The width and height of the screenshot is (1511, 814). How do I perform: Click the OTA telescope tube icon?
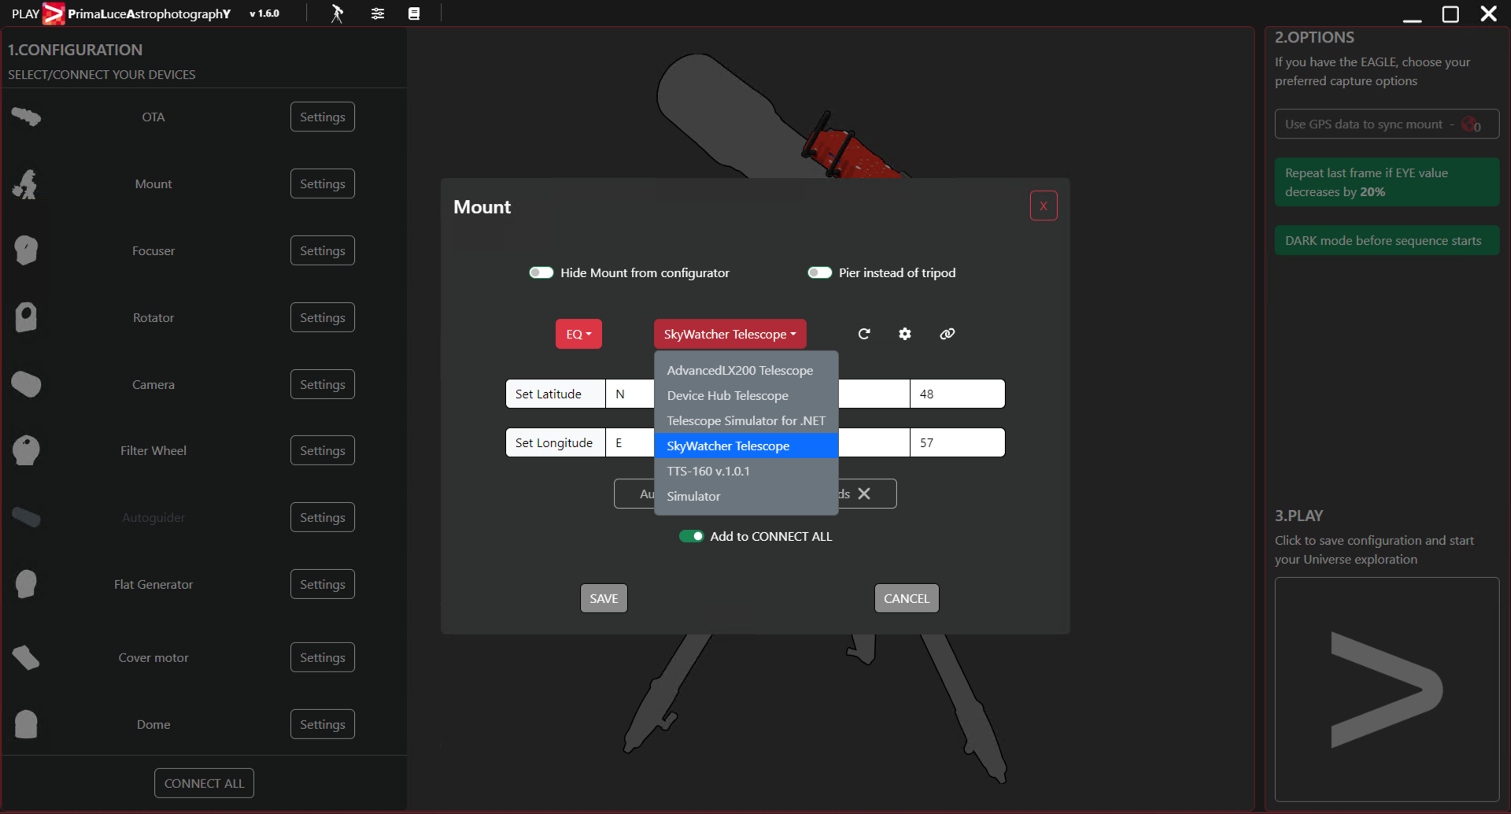(26, 117)
